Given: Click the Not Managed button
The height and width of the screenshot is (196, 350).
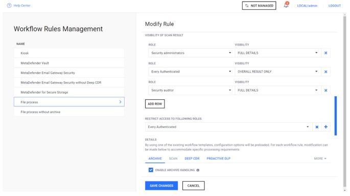Looking at the screenshot, I should [259, 6].
